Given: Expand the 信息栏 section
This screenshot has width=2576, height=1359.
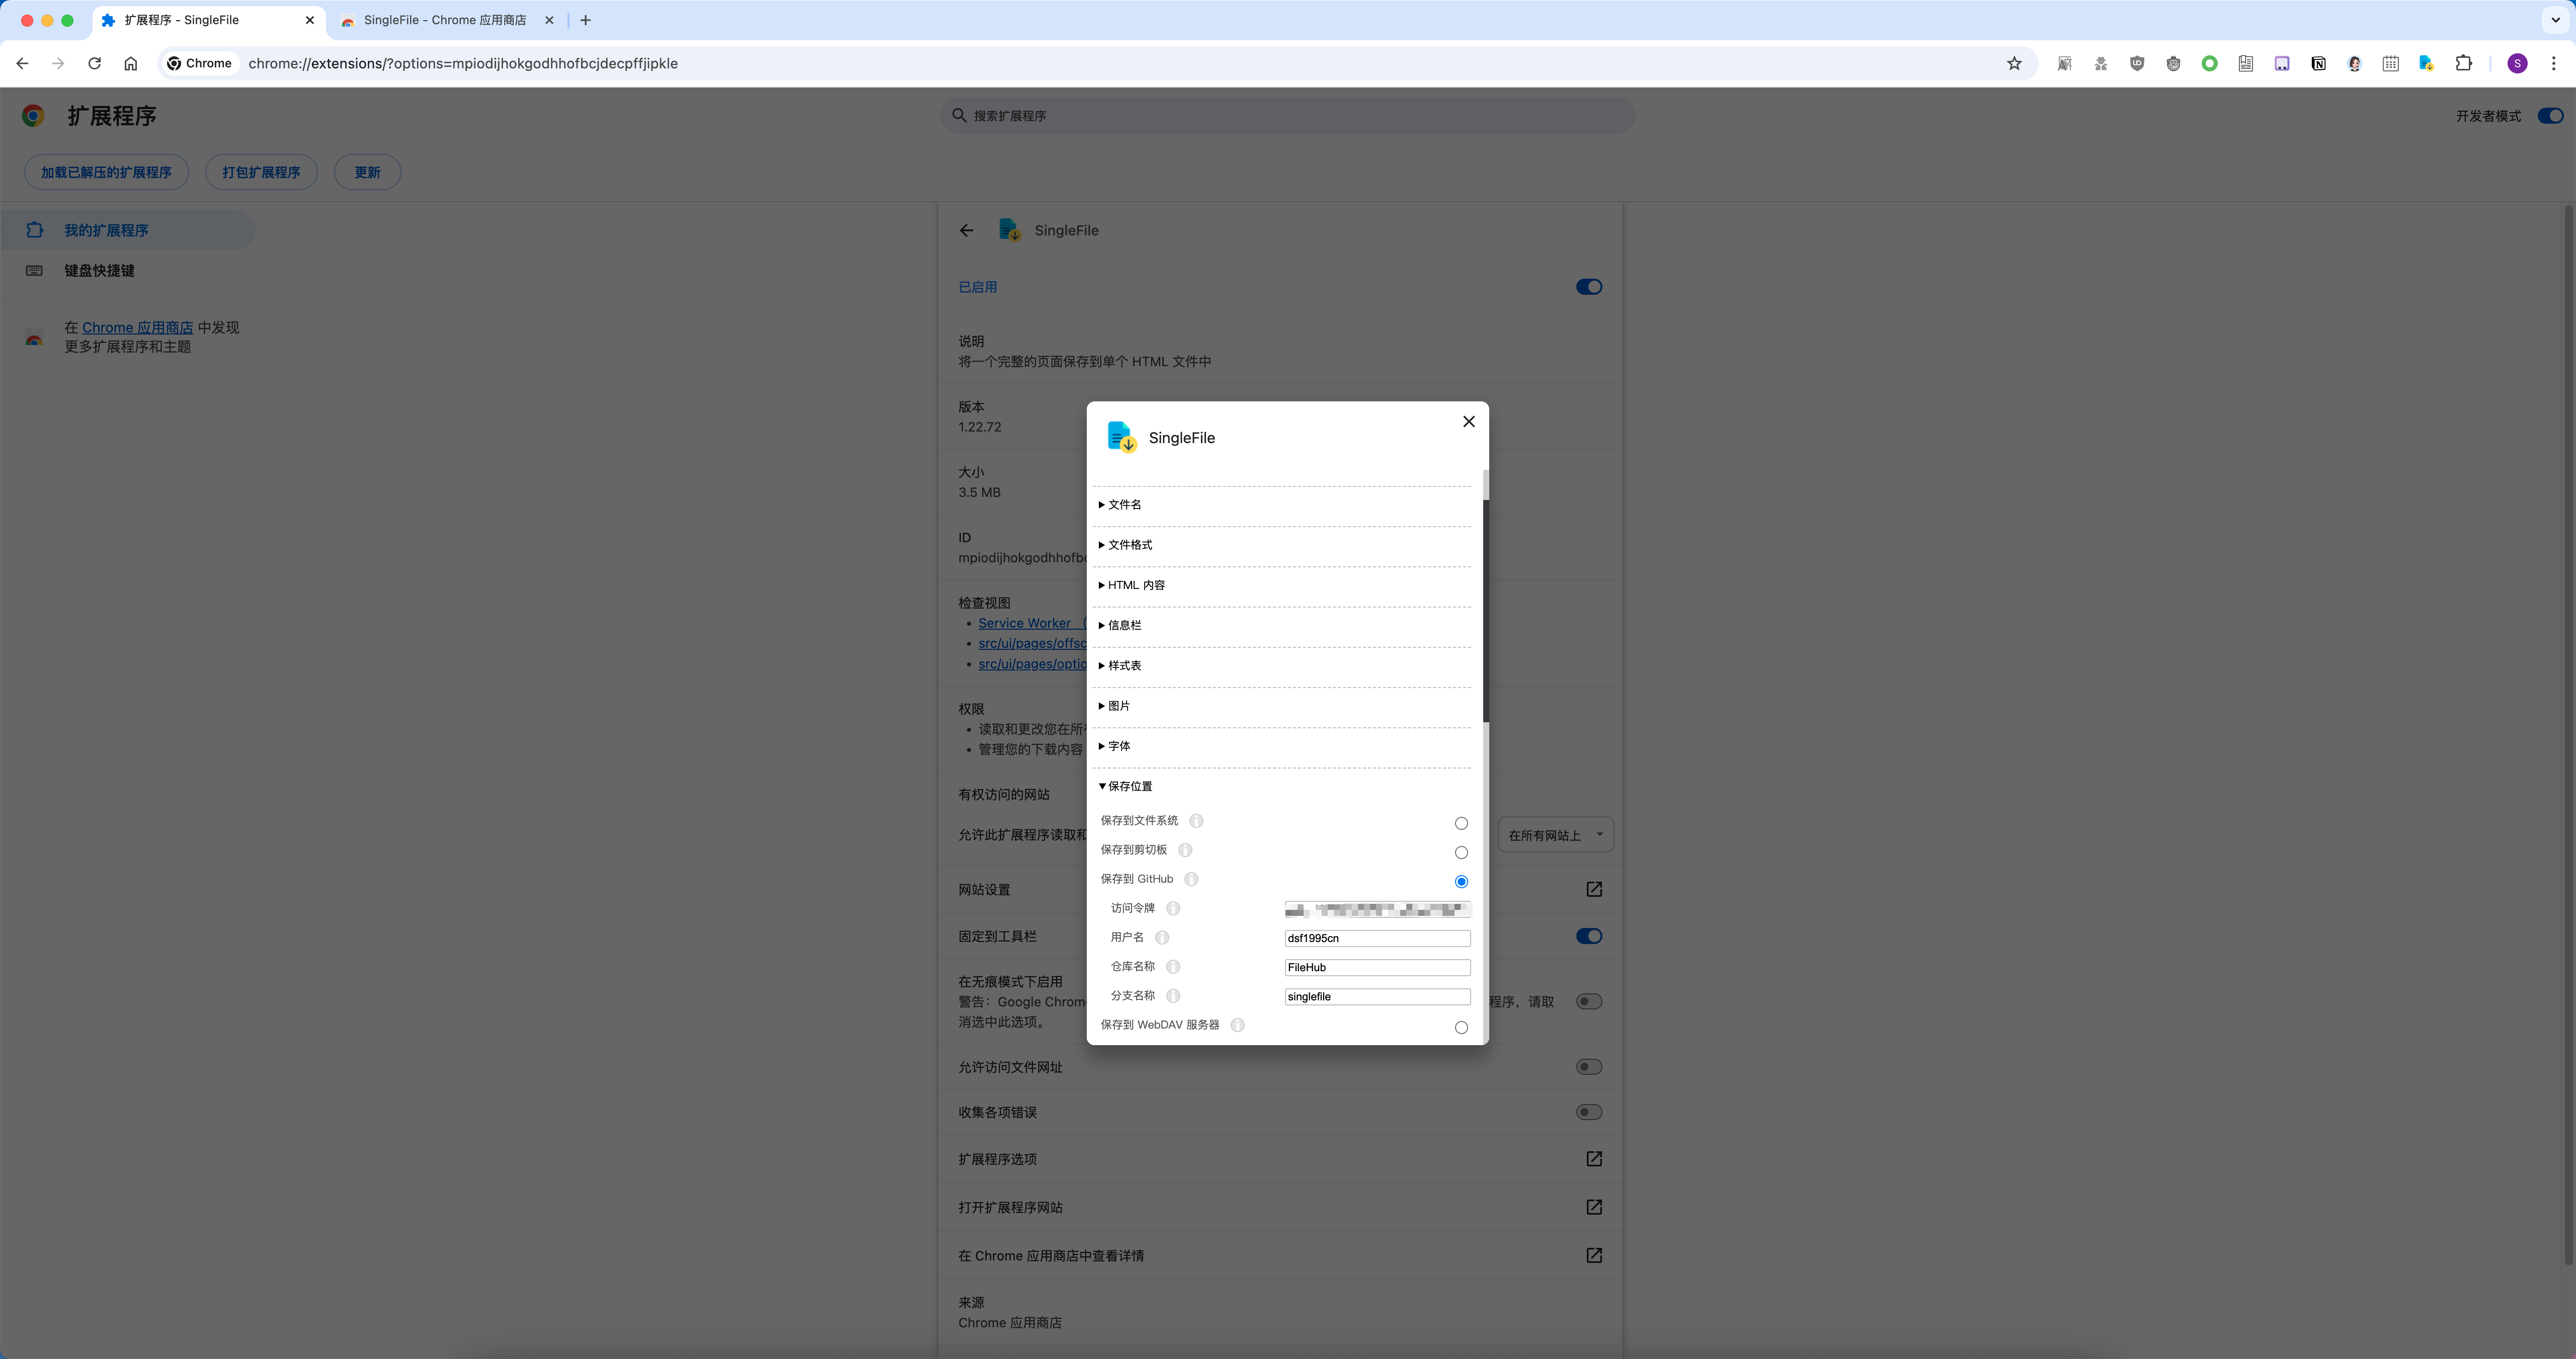Looking at the screenshot, I should [1119, 625].
